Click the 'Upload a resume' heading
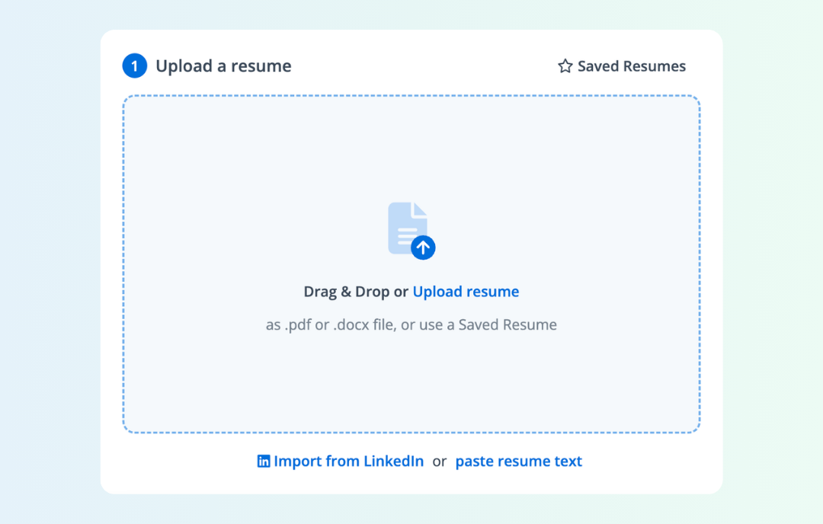The width and height of the screenshot is (823, 524). 223,66
